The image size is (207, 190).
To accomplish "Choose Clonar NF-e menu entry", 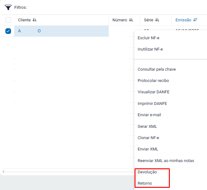I will 148,138.
